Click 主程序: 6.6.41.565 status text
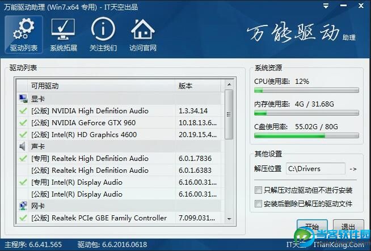Viewport: 371px width, 251px height. pyautogui.click(x=33, y=244)
